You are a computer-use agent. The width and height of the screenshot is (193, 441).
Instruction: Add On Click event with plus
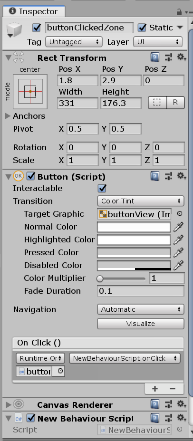click(x=155, y=389)
